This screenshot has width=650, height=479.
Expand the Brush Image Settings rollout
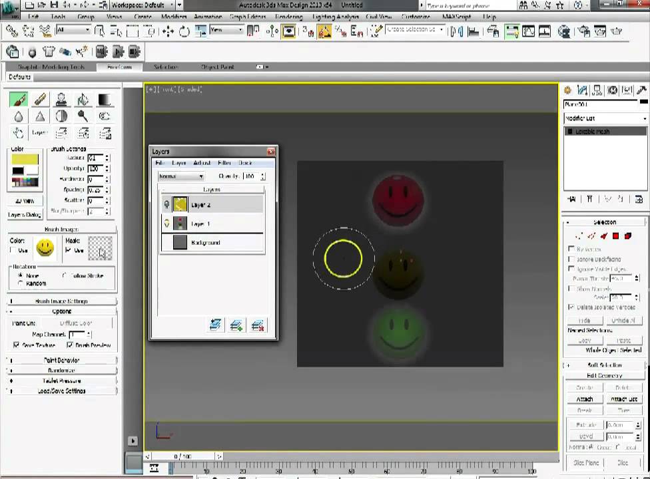click(61, 301)
